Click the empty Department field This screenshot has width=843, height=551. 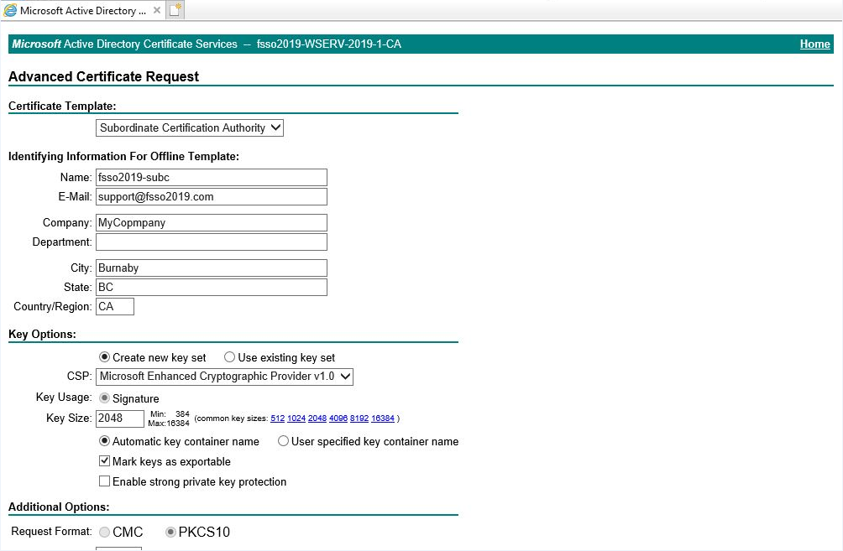(212, 242)
